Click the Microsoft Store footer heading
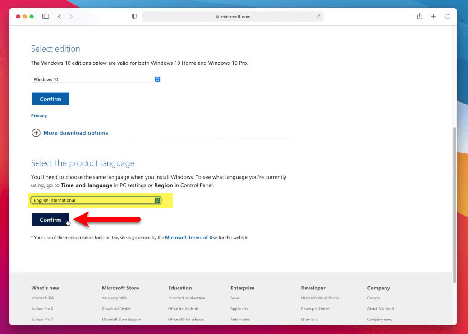The width and height of the screenshot is (468, 334). tap(120, 288)
